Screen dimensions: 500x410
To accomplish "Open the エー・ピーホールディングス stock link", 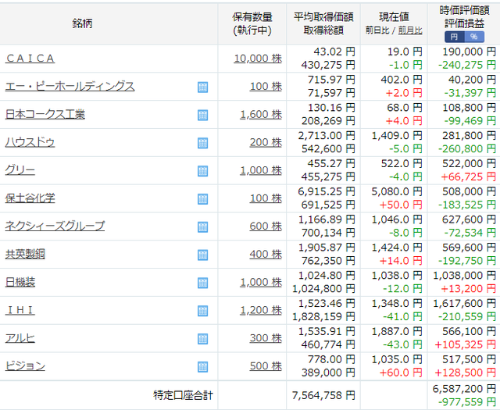I will pos(70,87).
